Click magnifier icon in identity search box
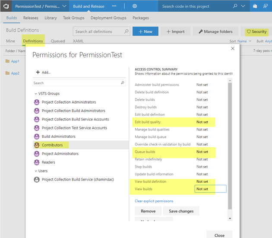Viewport: 272px width, 238px height. 123,83
